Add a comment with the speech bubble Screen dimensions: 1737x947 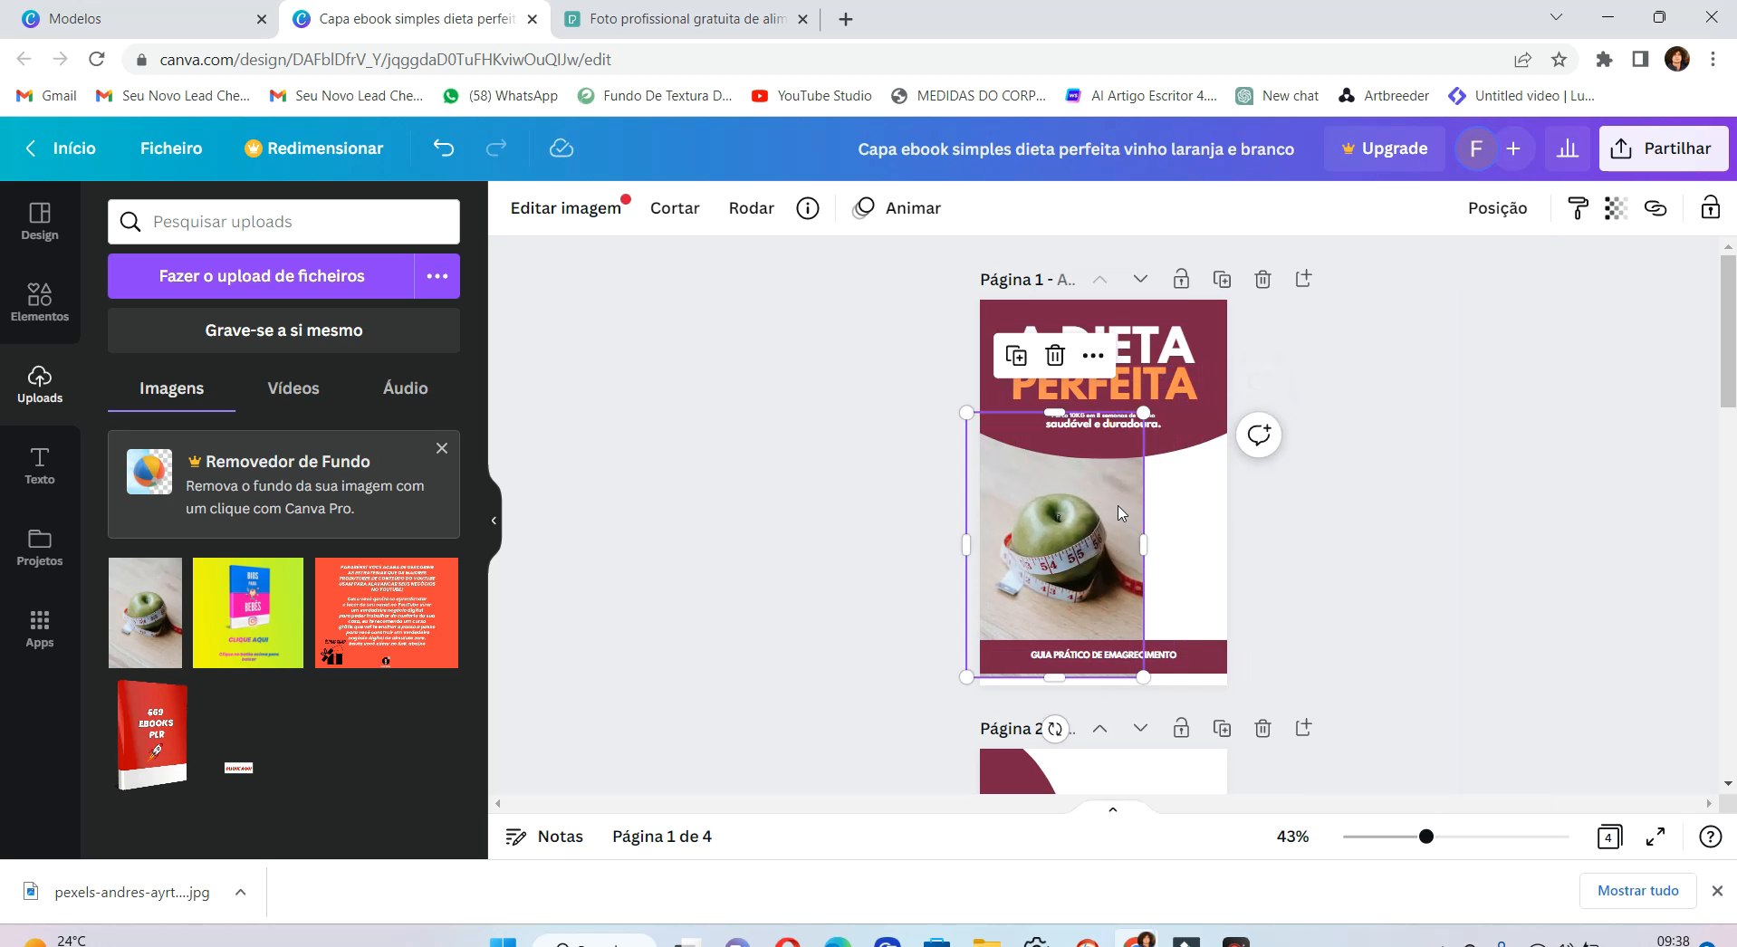(1261, 435)
